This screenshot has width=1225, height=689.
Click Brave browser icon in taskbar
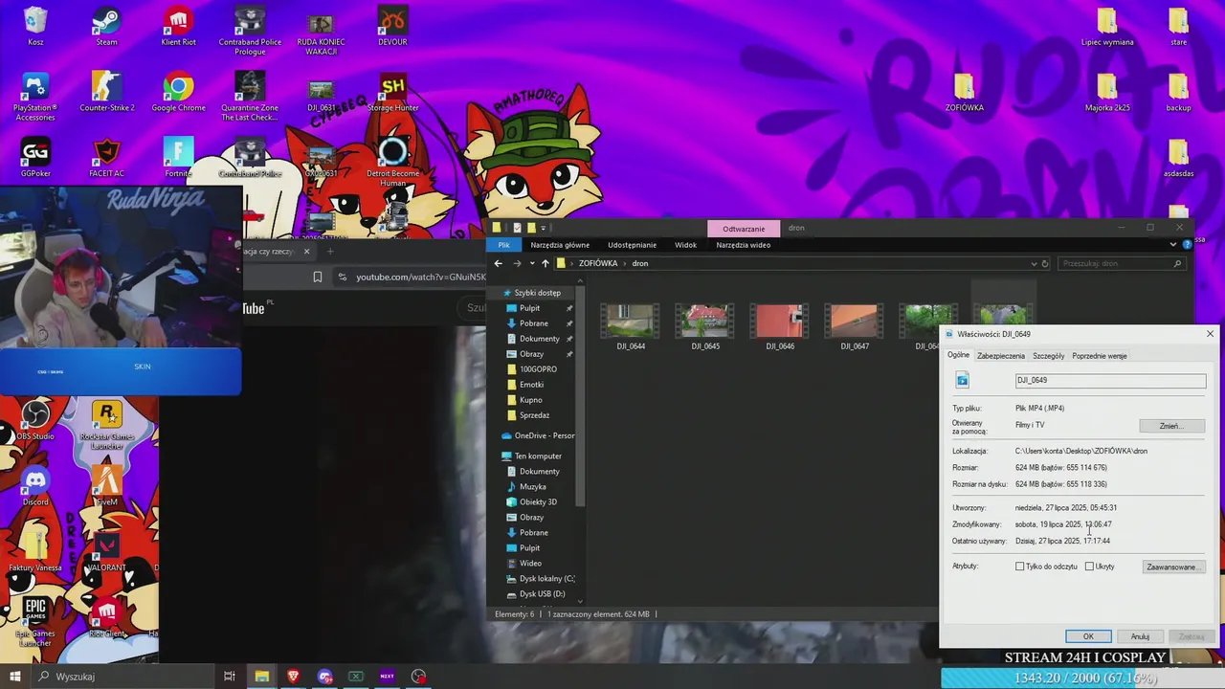[x=293, y=677]
